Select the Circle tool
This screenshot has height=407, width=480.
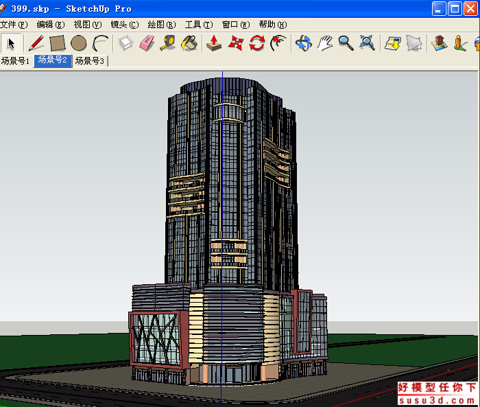[x=79, y=43]
